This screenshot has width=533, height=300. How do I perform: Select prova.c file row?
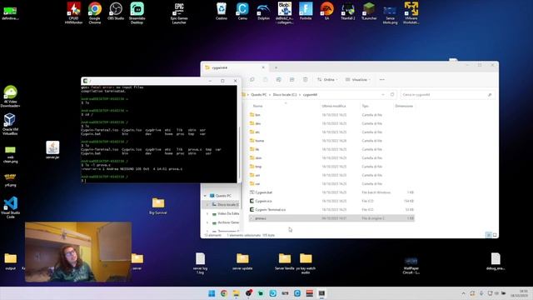point(331,218)
